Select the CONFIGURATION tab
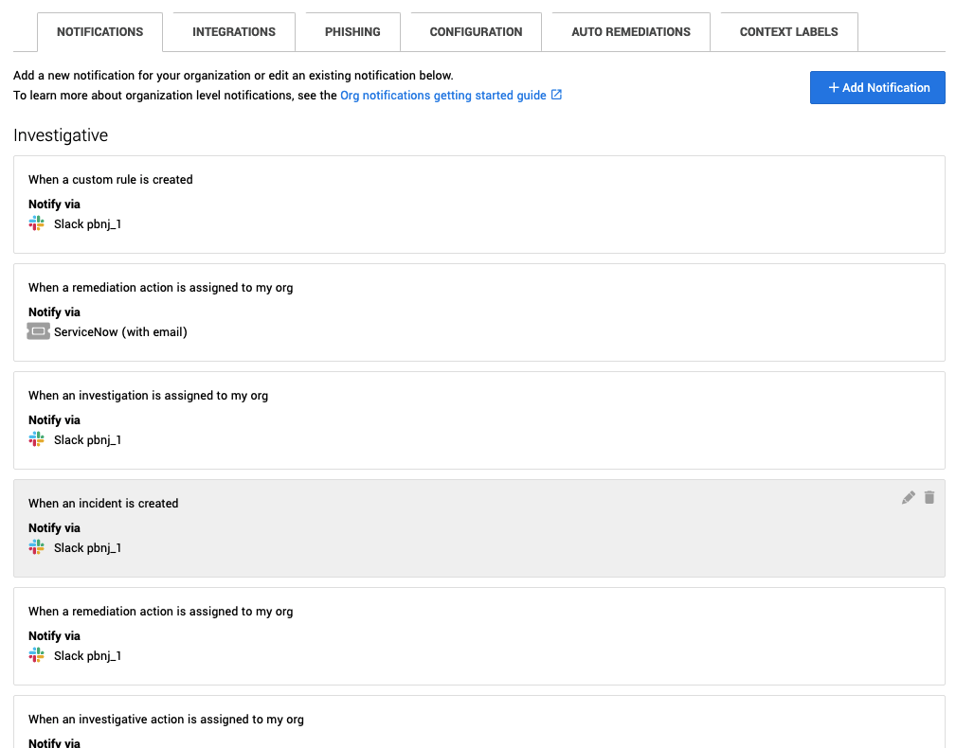Viewport: 956px width, 748px height. coord(474,31)
